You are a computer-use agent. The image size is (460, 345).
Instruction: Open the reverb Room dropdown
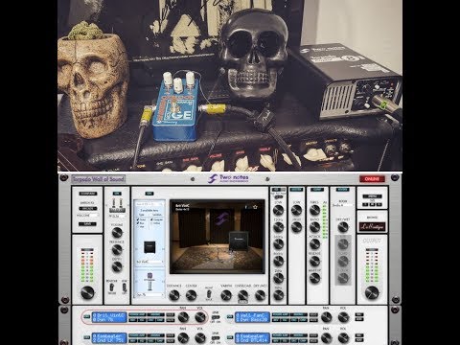(x=343, y=205)
